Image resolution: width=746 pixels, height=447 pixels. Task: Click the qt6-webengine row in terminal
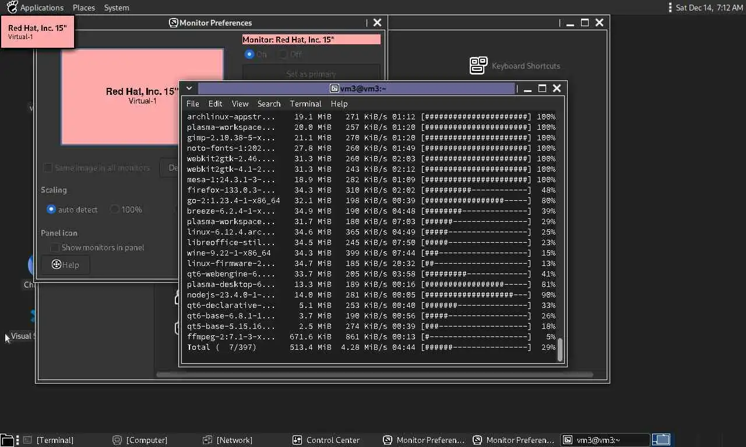coord(371,274)
